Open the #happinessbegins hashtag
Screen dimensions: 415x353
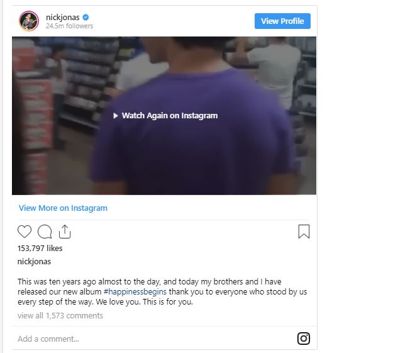135,292
